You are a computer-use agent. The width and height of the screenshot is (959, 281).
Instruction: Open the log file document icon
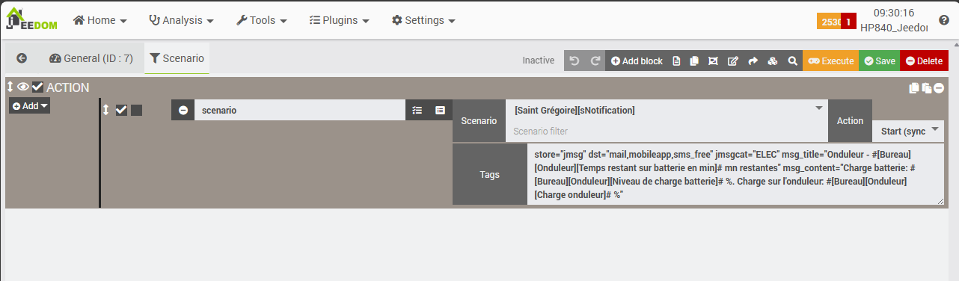pyautogui.click(x=676, y=61)
